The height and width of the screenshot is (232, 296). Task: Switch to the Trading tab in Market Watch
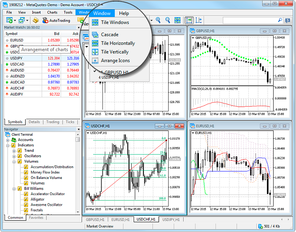[53, 122]
